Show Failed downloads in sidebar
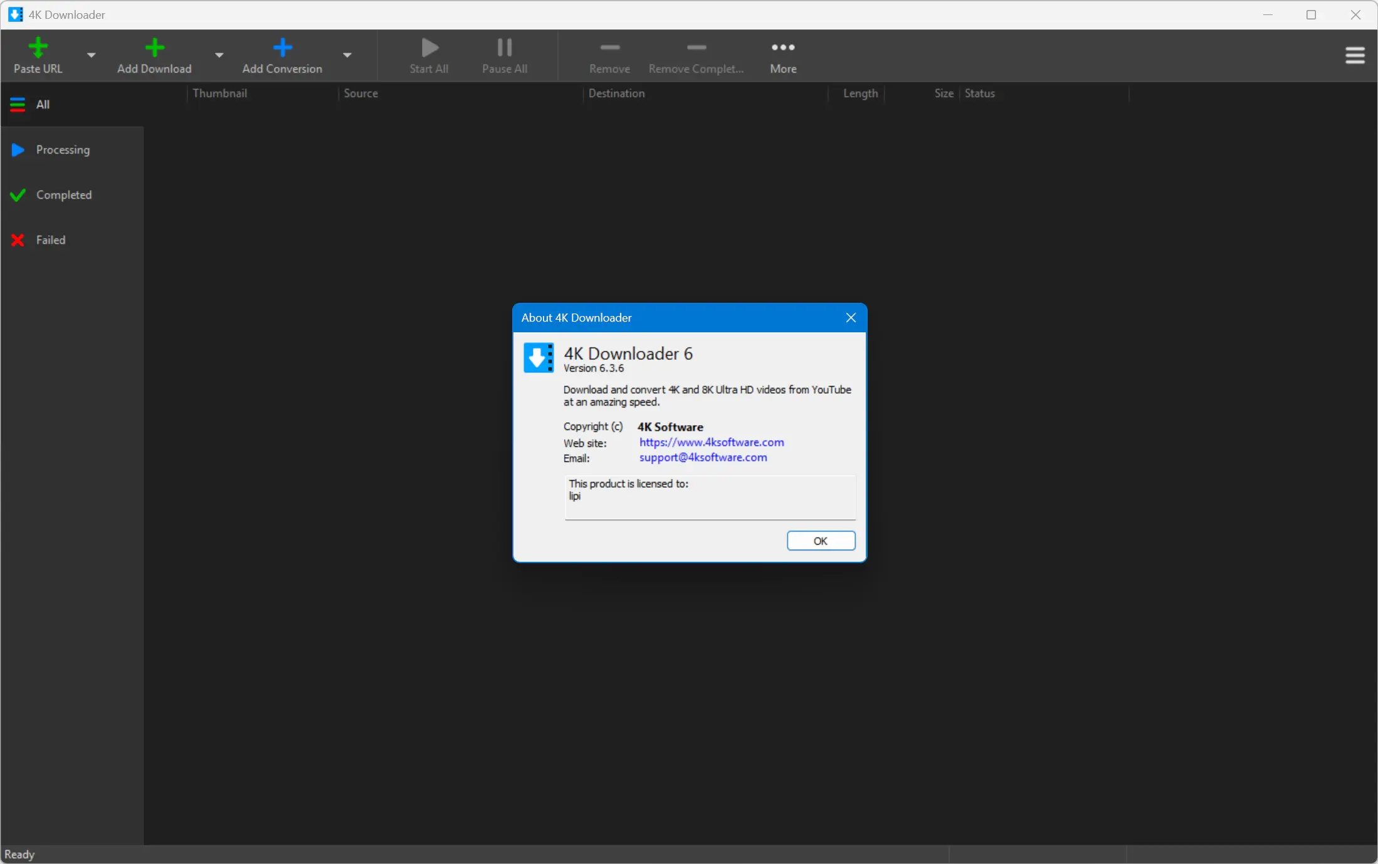The image size is (1378, 864). [x=50, y=240]
